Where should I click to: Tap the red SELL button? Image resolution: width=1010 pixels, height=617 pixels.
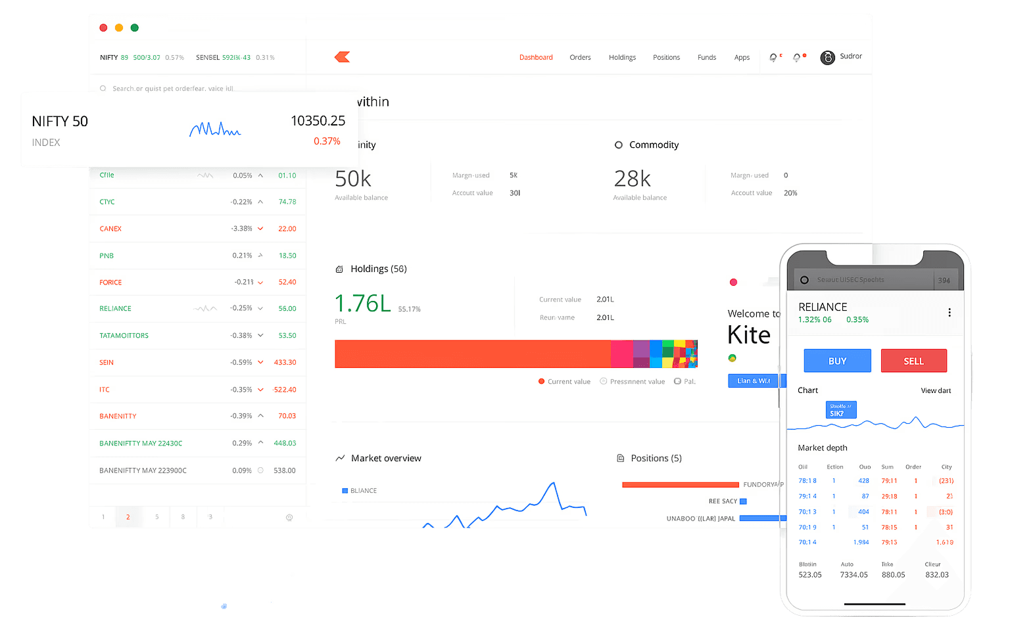913,361
